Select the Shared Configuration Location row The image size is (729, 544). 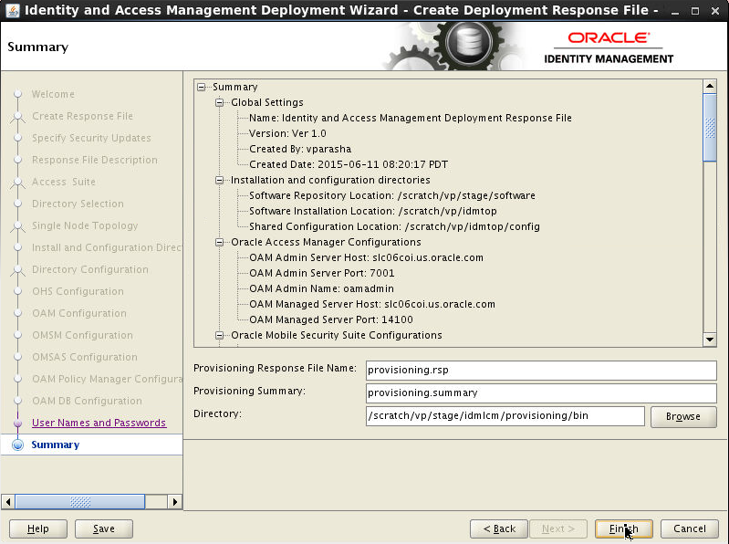394,226
